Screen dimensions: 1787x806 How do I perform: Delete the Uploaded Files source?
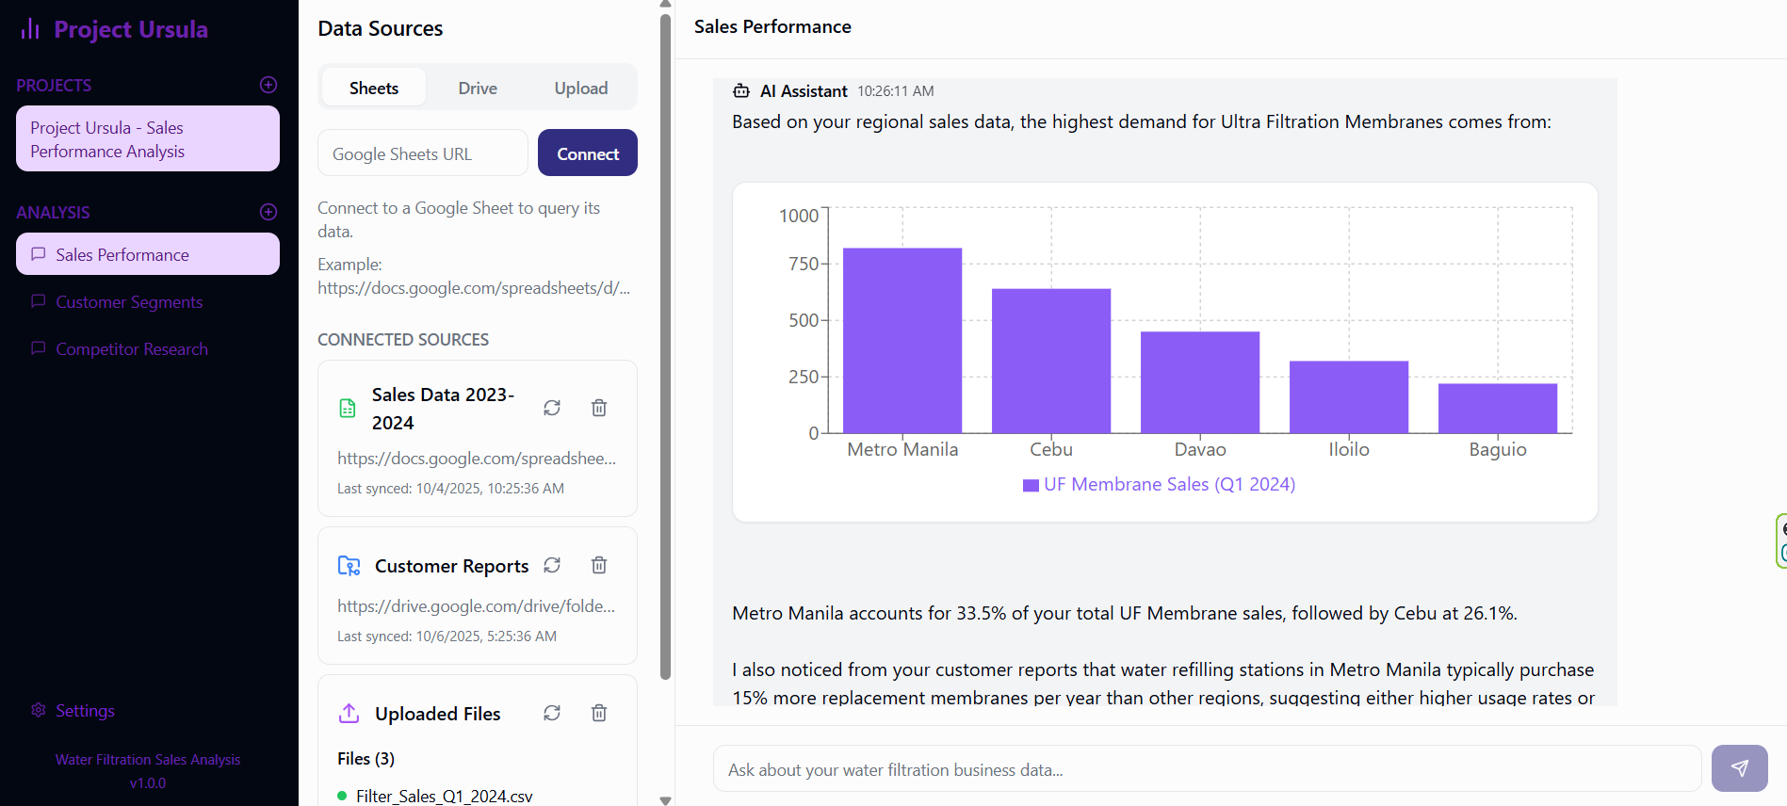[599, 713]
